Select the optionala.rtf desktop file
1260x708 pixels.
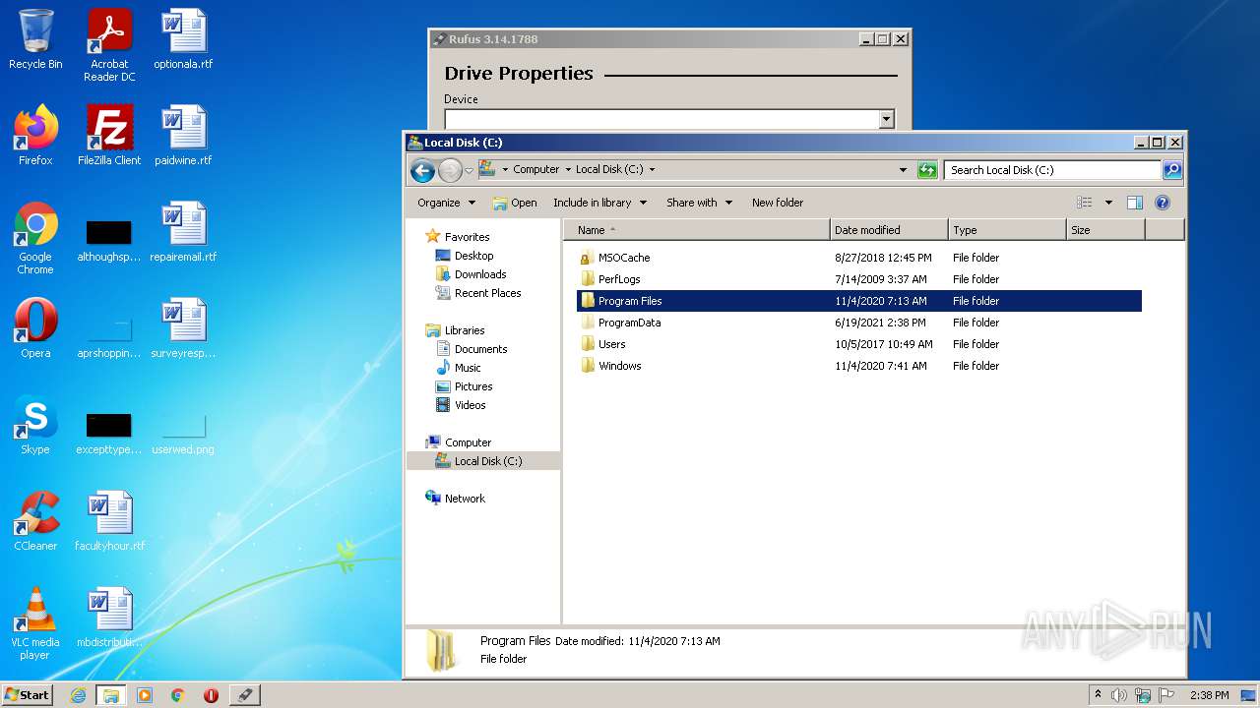183,40
